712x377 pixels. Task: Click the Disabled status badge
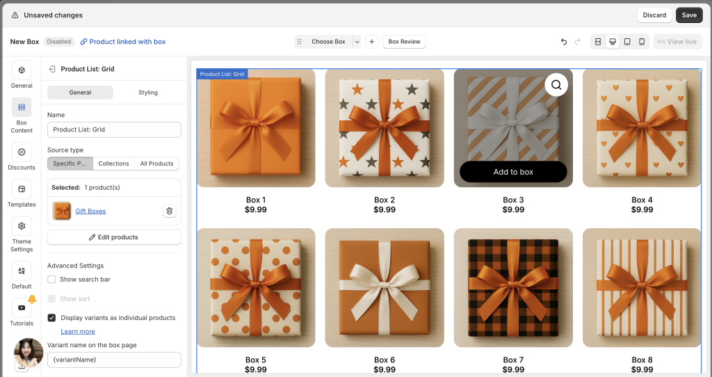point(59,42)
